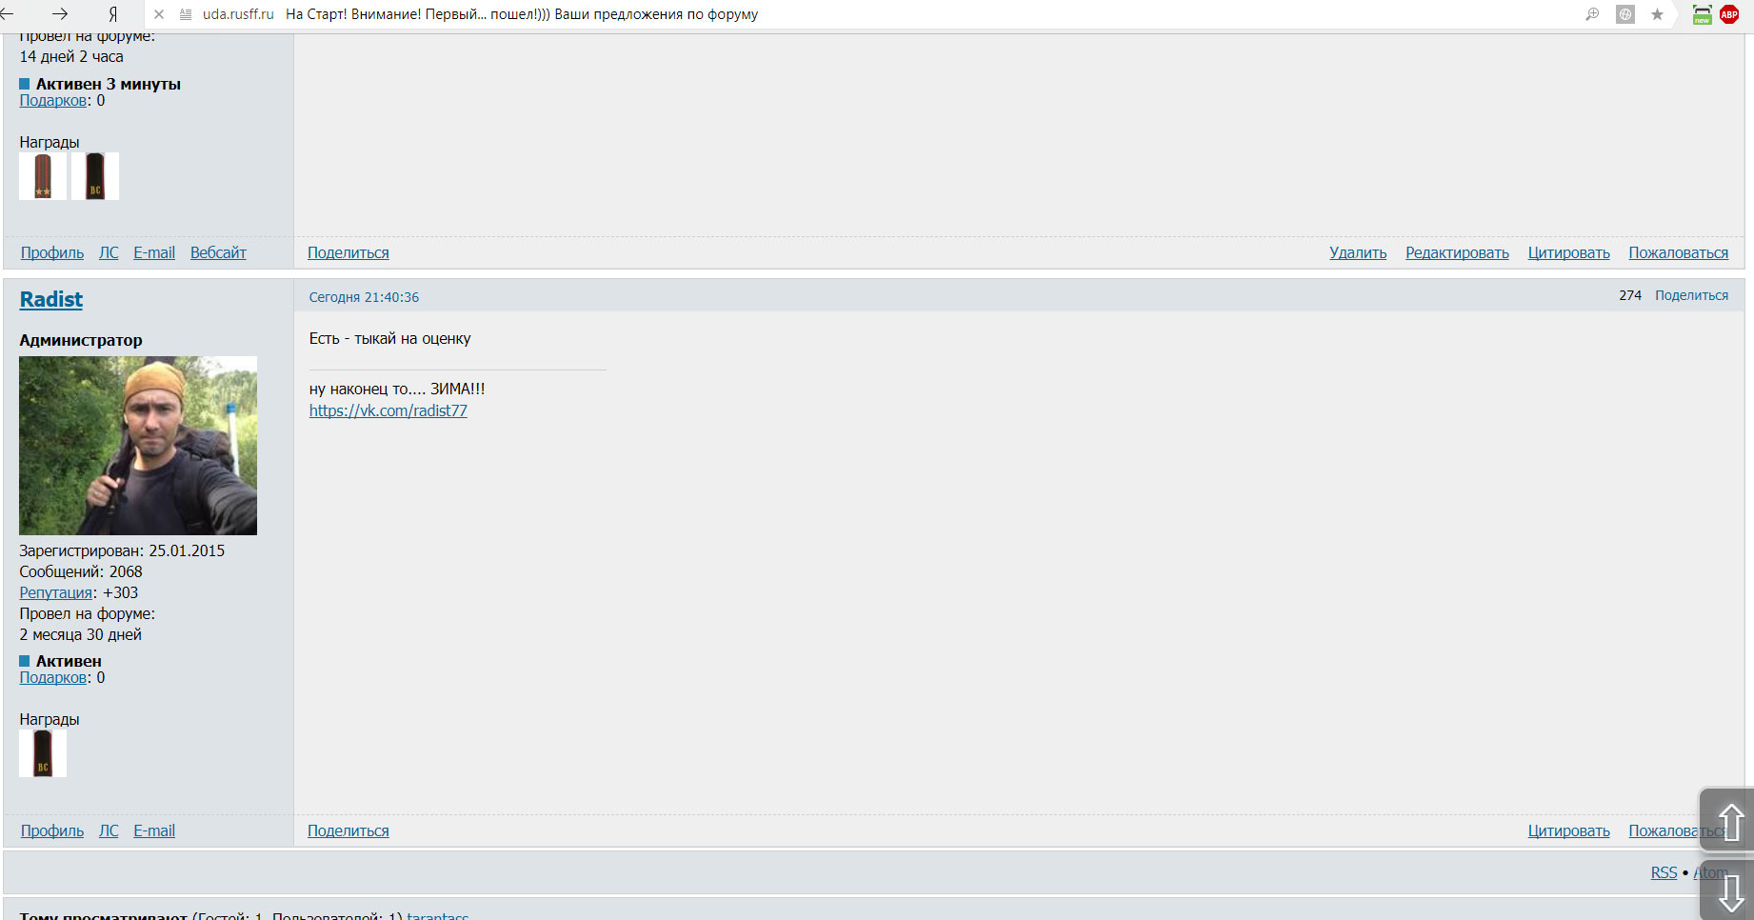Viewport: 1754px width, 920px height.
Task: Open Radist's user profile name link
Action: 51,299
